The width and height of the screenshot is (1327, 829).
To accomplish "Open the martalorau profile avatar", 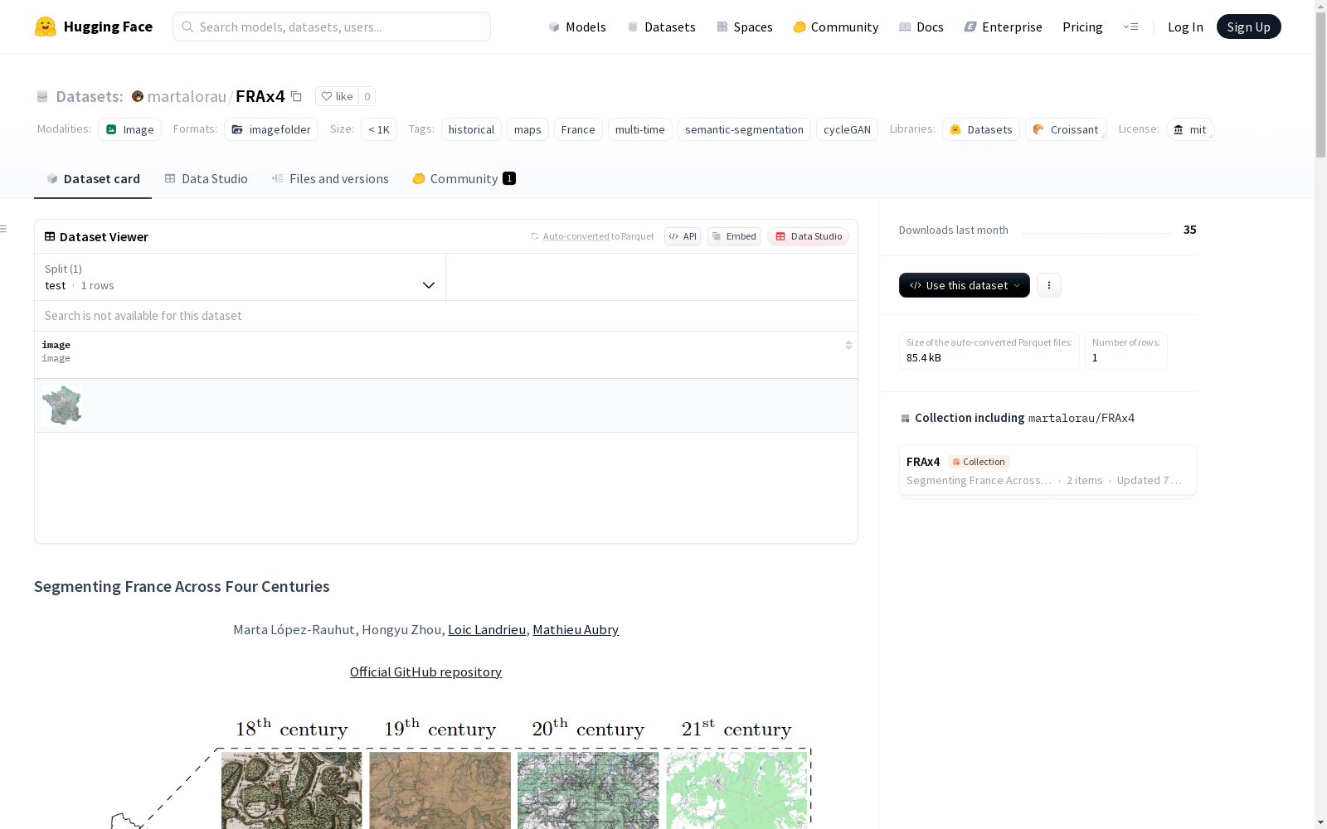I will click(x=138, y=96).
